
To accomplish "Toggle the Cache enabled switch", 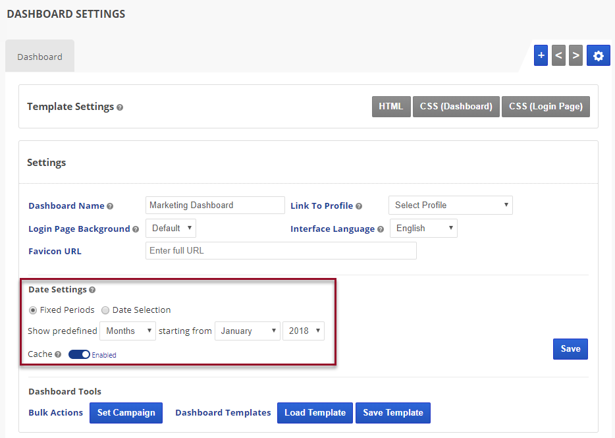I will (x=79, y=354).
